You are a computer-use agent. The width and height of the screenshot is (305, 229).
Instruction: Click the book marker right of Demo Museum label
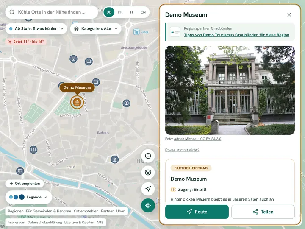tap(96, 82)
